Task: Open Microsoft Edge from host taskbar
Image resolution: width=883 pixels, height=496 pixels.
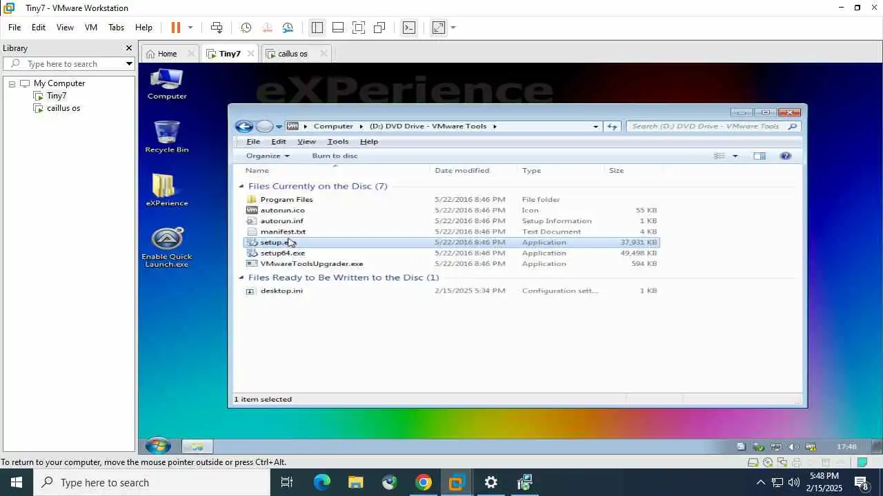Action: (x=322, y=482)
